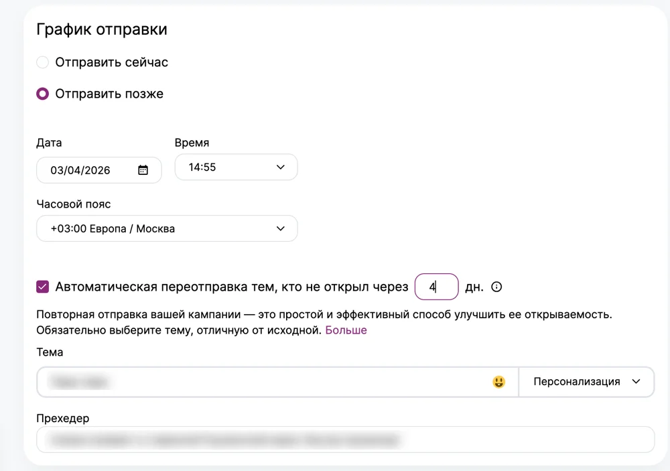Screen dimensions: 670x471
Task: Click into the Прехедер text field
Action: [x=346, y=440]
